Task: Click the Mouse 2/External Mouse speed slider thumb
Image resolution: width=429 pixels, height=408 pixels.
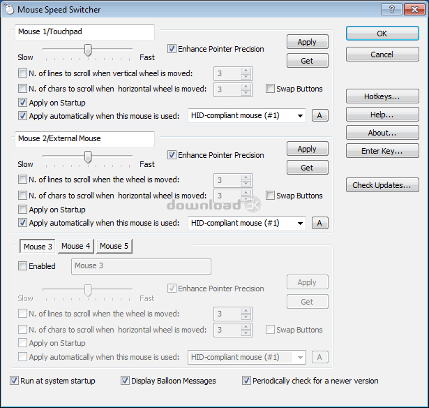Action: point(88,156)
